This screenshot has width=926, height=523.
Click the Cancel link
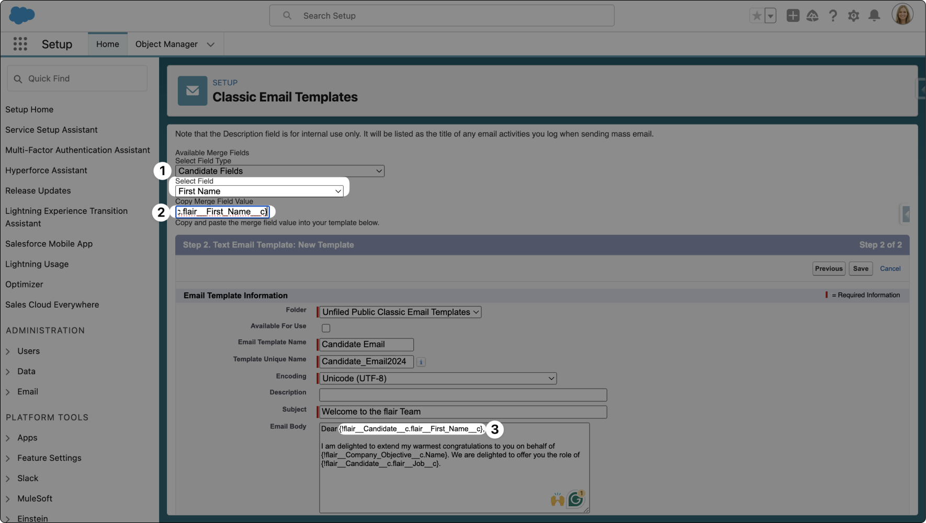(x=890, y=269)
